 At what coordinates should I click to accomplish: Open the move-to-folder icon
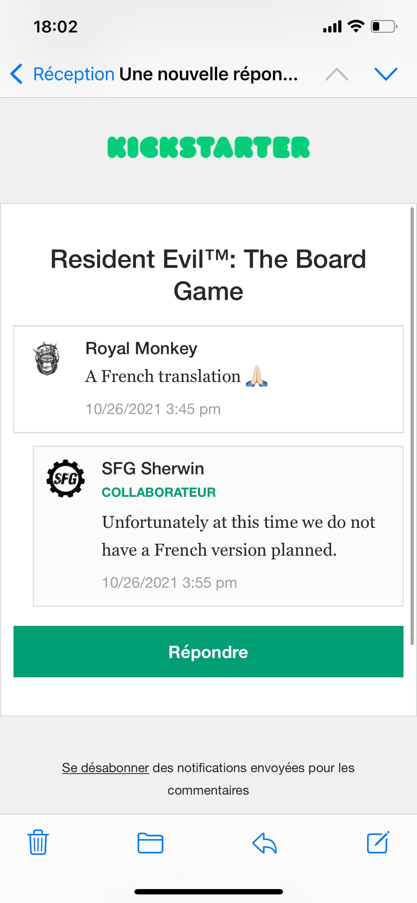(x=150, y=843)
